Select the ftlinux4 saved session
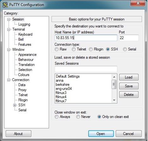The image size is (148, 141). [83, 97]
